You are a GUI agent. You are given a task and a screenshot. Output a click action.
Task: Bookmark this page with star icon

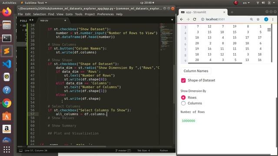[x=258, y=19]
